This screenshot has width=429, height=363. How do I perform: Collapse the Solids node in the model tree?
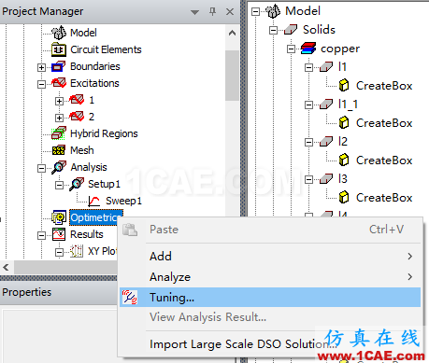tap(273, 30)
